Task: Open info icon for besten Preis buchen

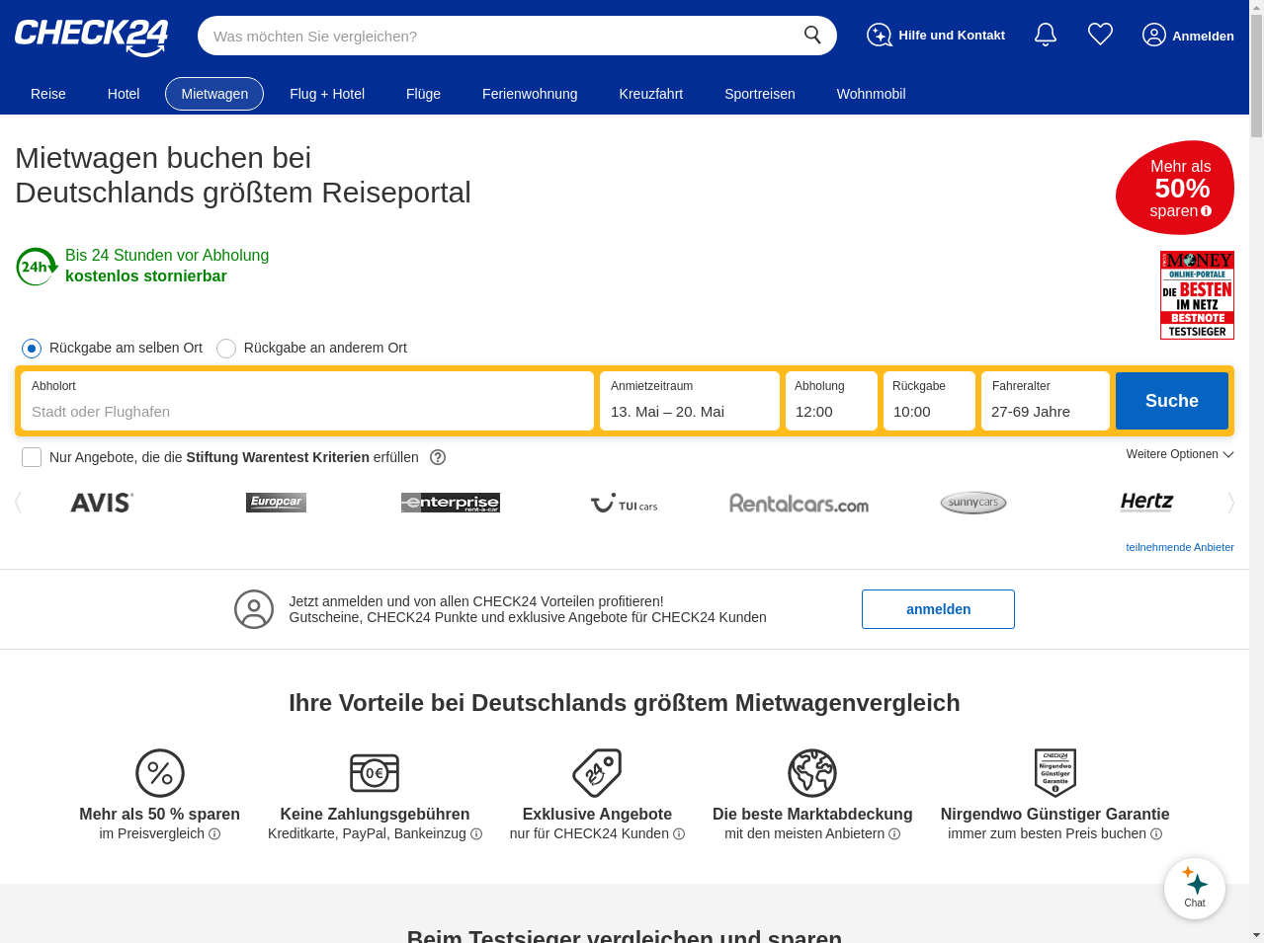Action: tap(1156, 834)
